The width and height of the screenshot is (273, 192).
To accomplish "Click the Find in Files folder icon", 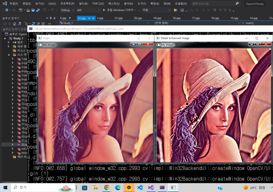I will [x=176, y=10].
